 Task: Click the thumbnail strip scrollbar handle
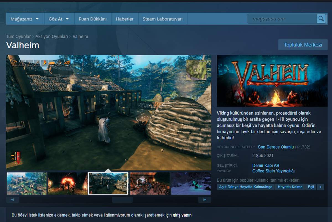click(122, 199)
